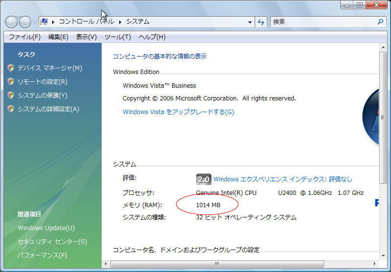Click the horizontal scrollbar right arrow
Image resolution: width=391 pixels, height=272 pixels.
coord(374,264)
